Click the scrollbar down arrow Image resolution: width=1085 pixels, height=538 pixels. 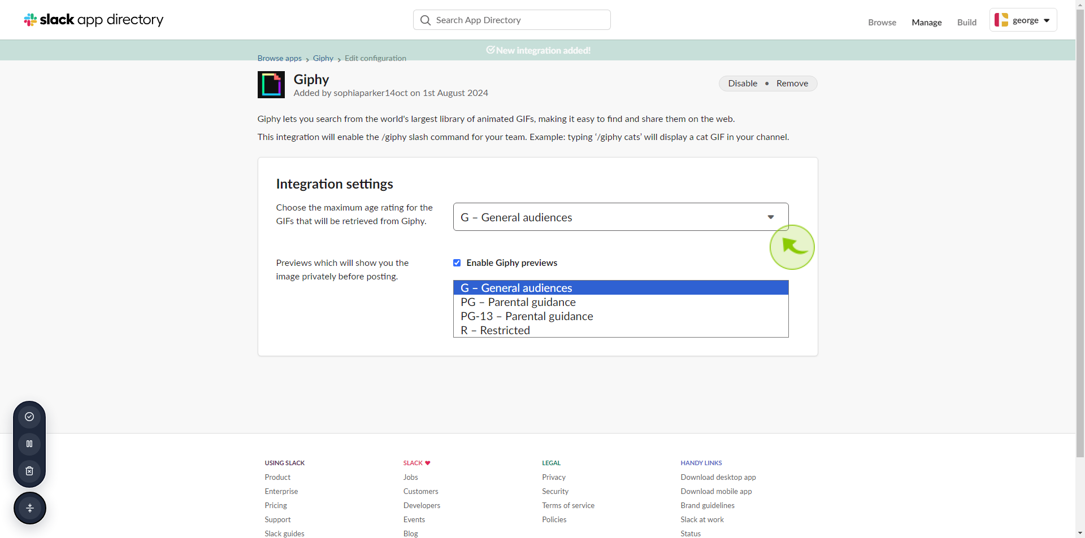pos(1080,533)
